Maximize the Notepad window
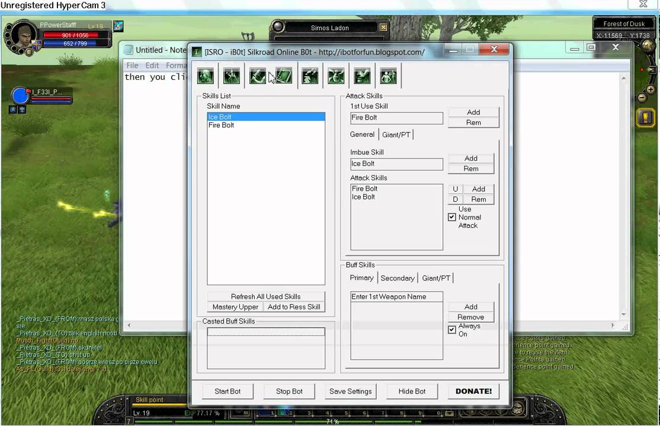Viewport: 660px width, 426px height. coord(591,47)
